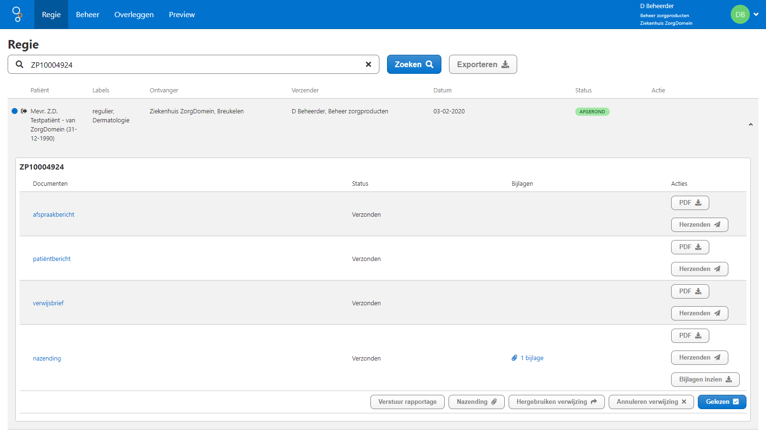
Task: Click the Datum column header
Action: coord(442,90)
